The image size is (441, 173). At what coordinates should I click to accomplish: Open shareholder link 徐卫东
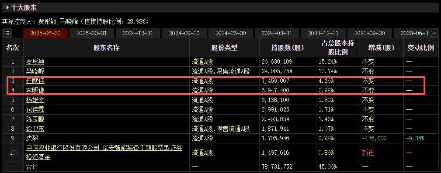pos(35,129)
